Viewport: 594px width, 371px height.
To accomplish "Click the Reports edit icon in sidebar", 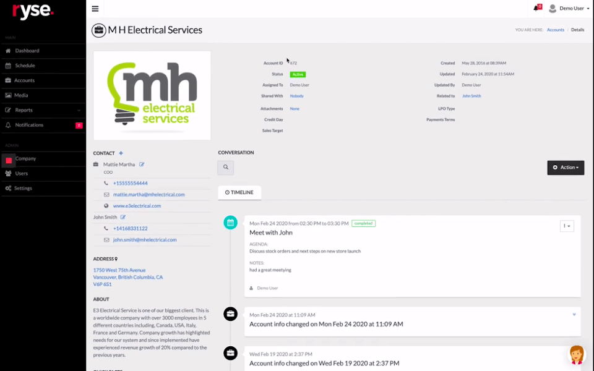I will [8, 110].
